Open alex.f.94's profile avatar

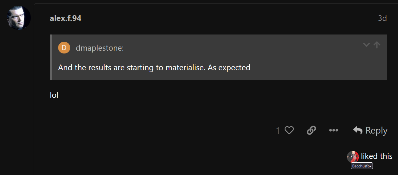coord(18,18)
